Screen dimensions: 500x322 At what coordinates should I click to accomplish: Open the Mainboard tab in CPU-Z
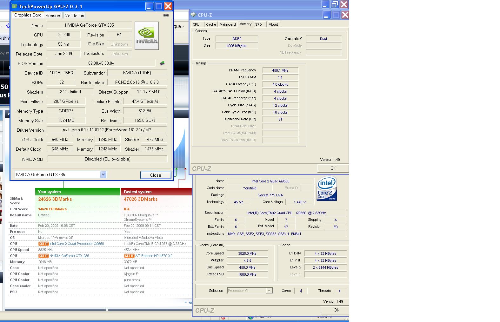[x=228, y=24]
